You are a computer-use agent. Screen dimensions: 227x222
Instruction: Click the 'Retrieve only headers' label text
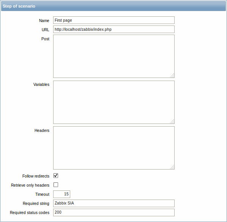click(x=30, y=185)
